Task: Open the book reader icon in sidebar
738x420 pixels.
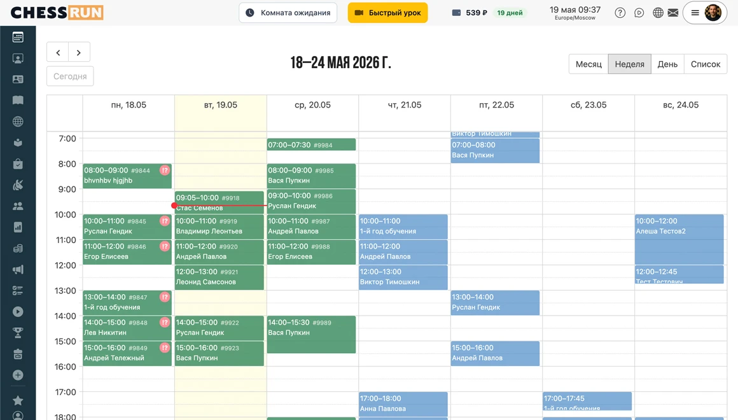Action: point(18,143)
